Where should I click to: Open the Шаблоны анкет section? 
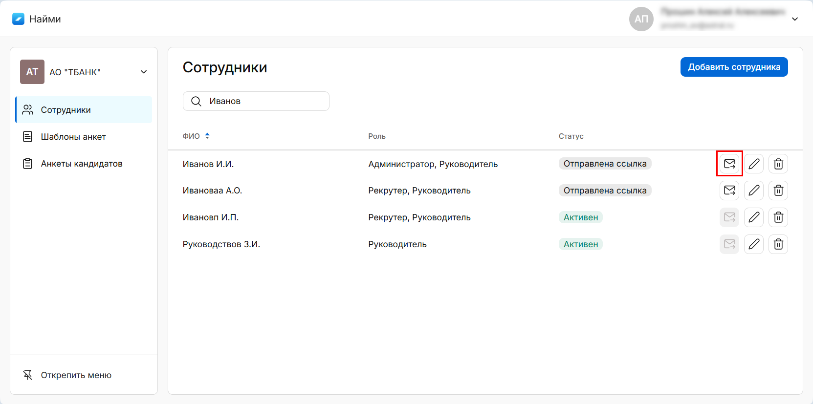[x=73, y=137]
